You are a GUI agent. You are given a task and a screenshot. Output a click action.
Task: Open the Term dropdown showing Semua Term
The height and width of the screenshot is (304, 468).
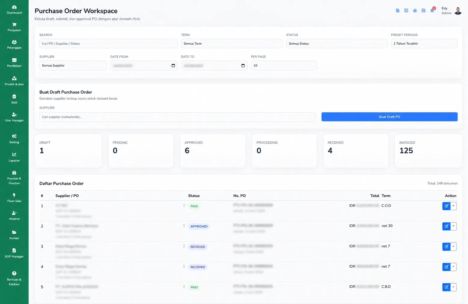click(x=232, y=44)
